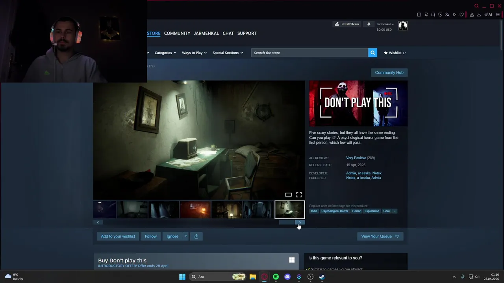Open the JARMENKAL profile menu
504x283 pixels.
[x=206, y=33]
